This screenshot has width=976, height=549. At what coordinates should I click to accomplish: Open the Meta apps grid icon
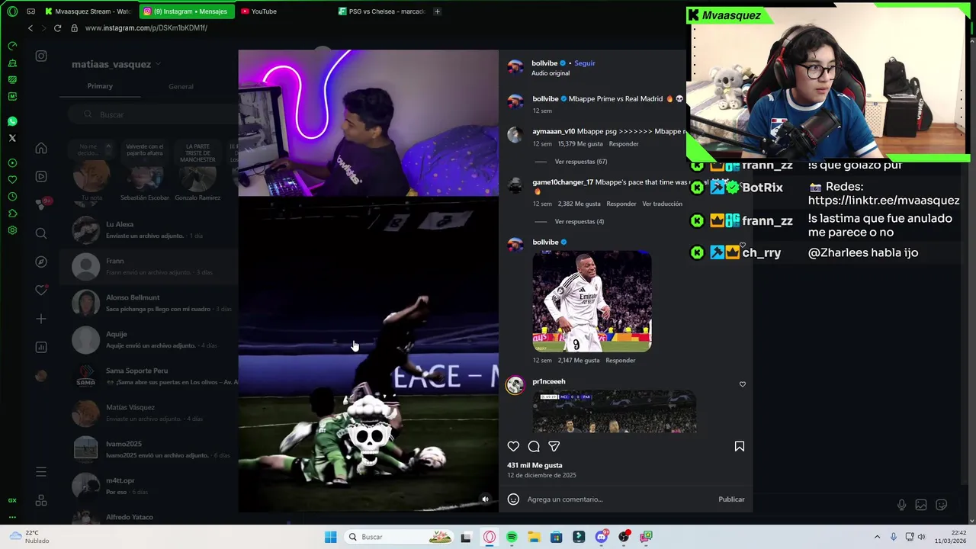tap(41, 501)
